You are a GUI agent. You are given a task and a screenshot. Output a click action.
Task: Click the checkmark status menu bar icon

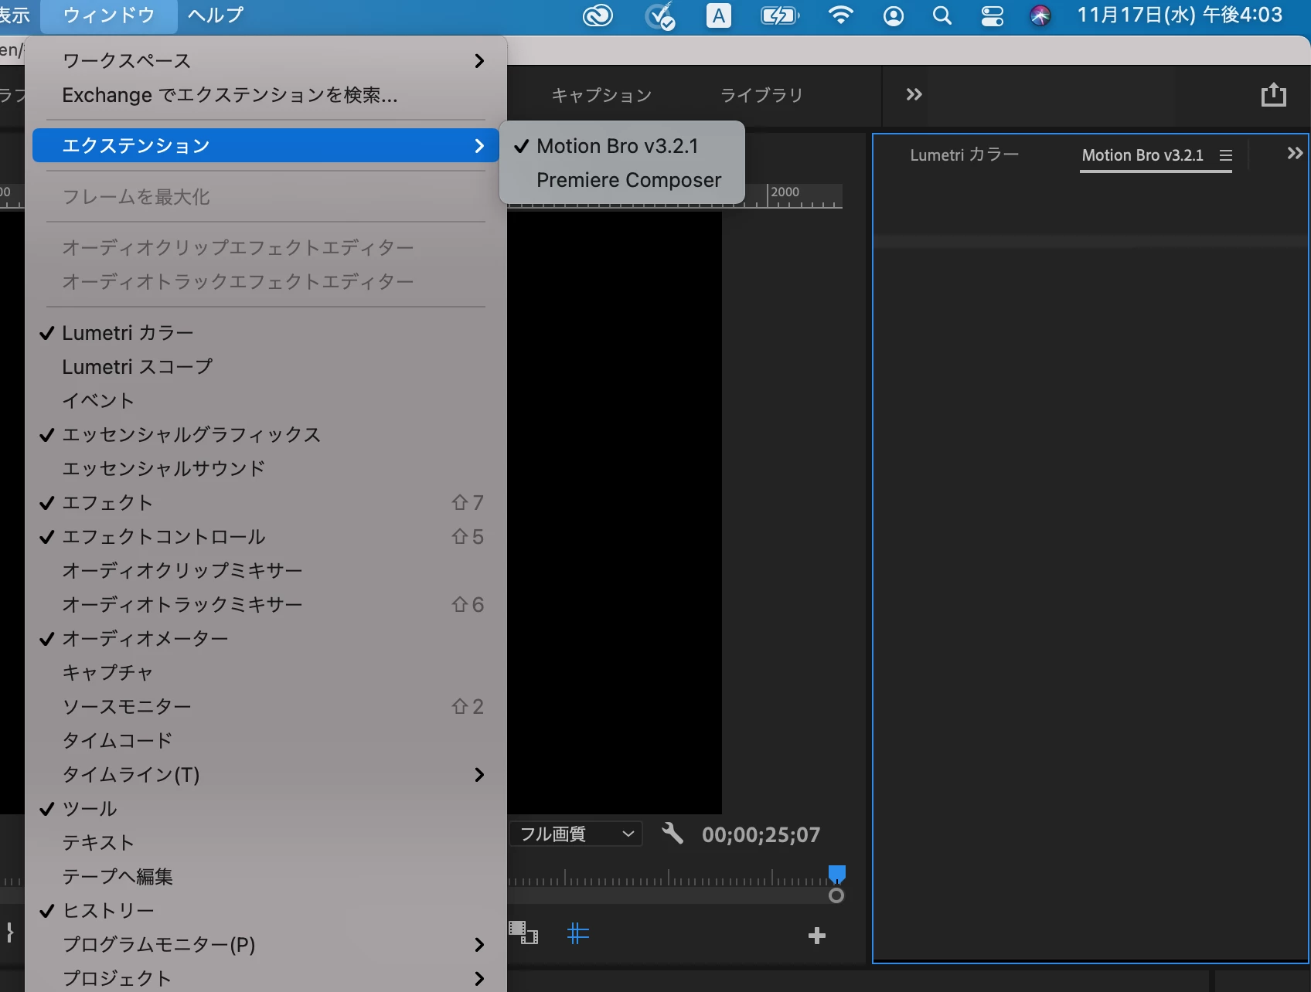(660, 15)
